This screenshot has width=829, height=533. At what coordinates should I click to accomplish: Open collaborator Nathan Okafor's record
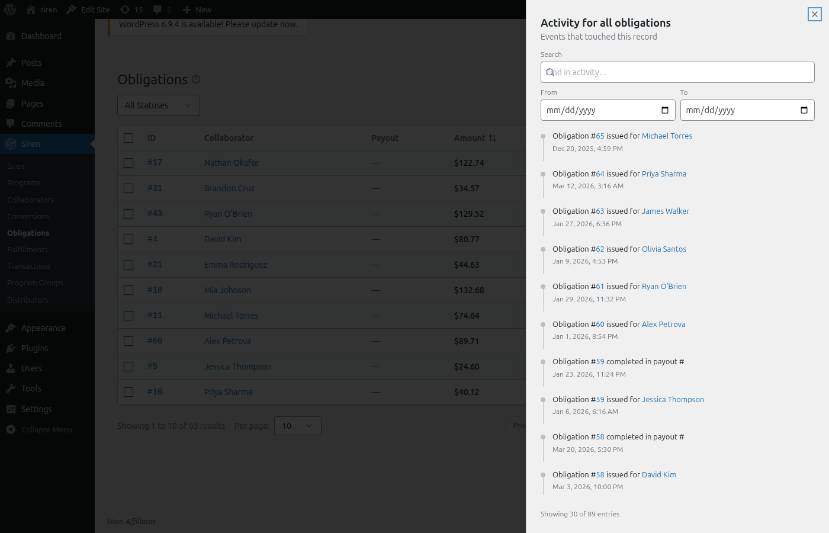[x=232, y=162]
